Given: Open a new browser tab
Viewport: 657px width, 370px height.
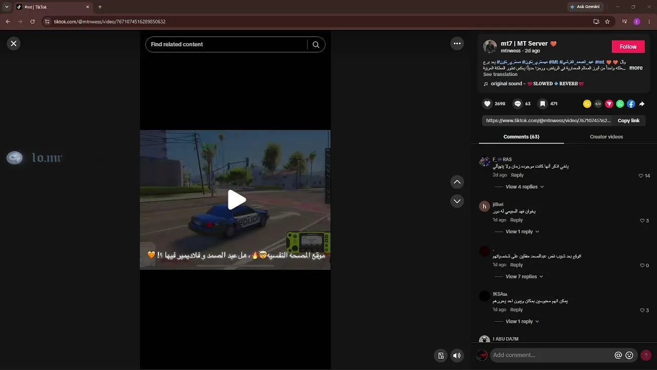Looking at the screenshot, I should (100, 7).
